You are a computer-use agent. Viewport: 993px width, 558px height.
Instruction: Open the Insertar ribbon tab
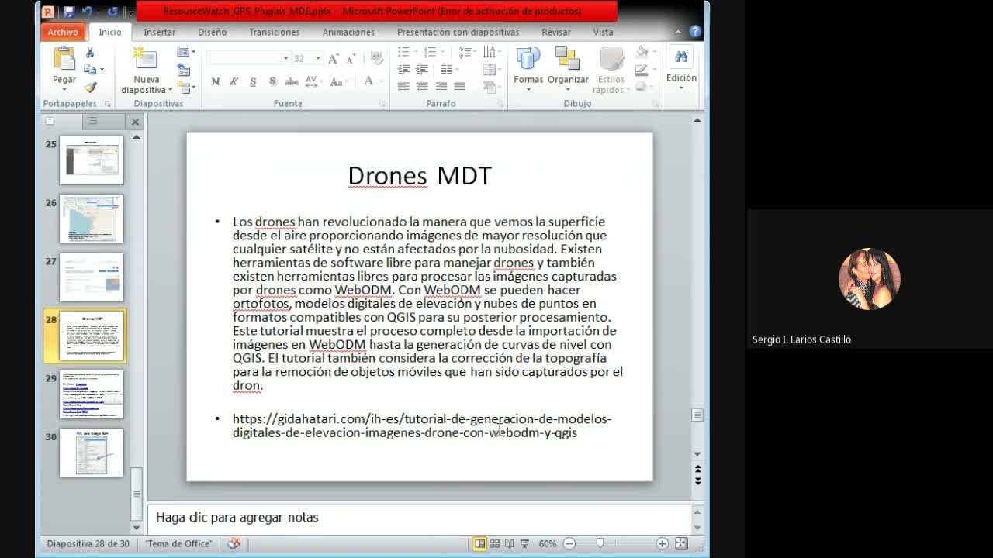(x=160, y=32)
